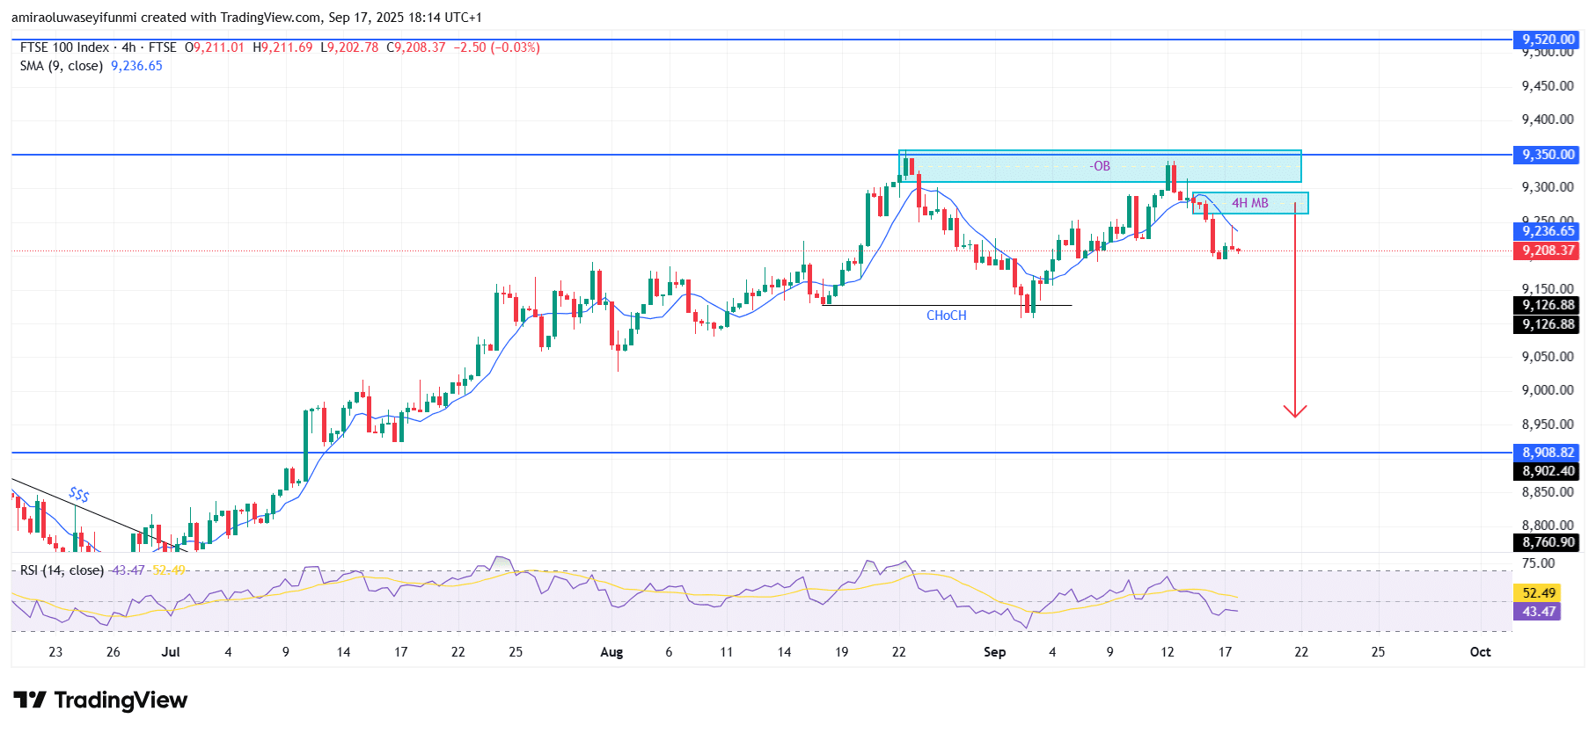Click the change value −2.50 (−0.03%)
The height and width of the screenshot is (733, 1596).
(x=497, y=47)
